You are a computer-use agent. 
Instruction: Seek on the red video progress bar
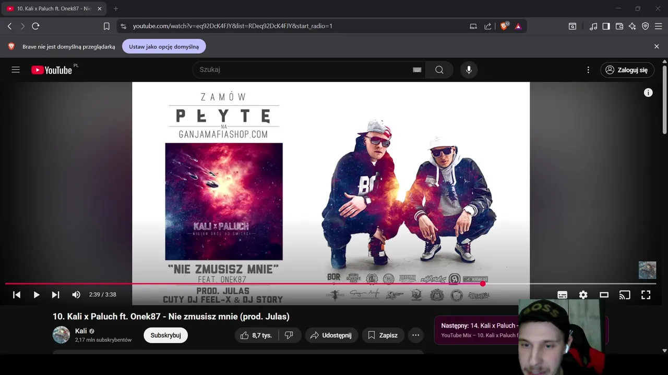point(244,284)
